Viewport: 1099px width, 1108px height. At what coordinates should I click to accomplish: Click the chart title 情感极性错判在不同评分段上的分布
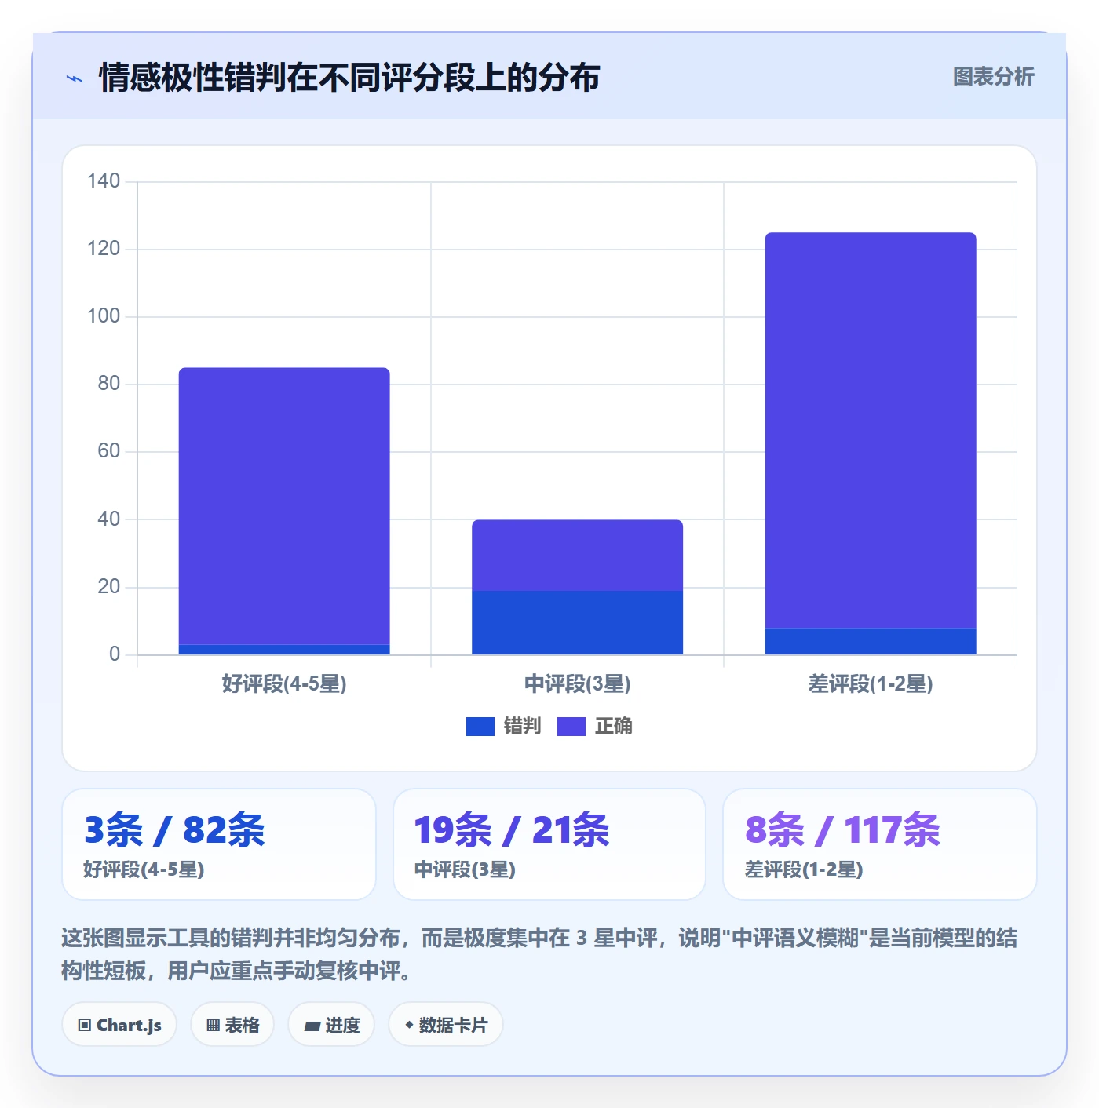[349, 78]
